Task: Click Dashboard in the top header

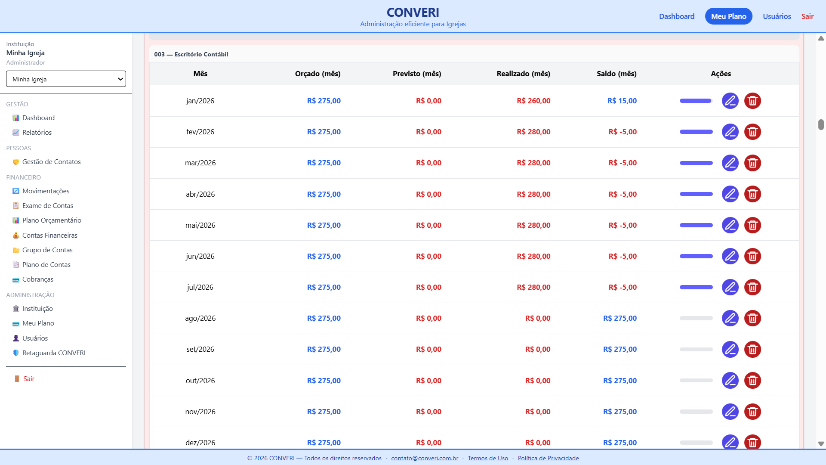Action: coord(677,16)
